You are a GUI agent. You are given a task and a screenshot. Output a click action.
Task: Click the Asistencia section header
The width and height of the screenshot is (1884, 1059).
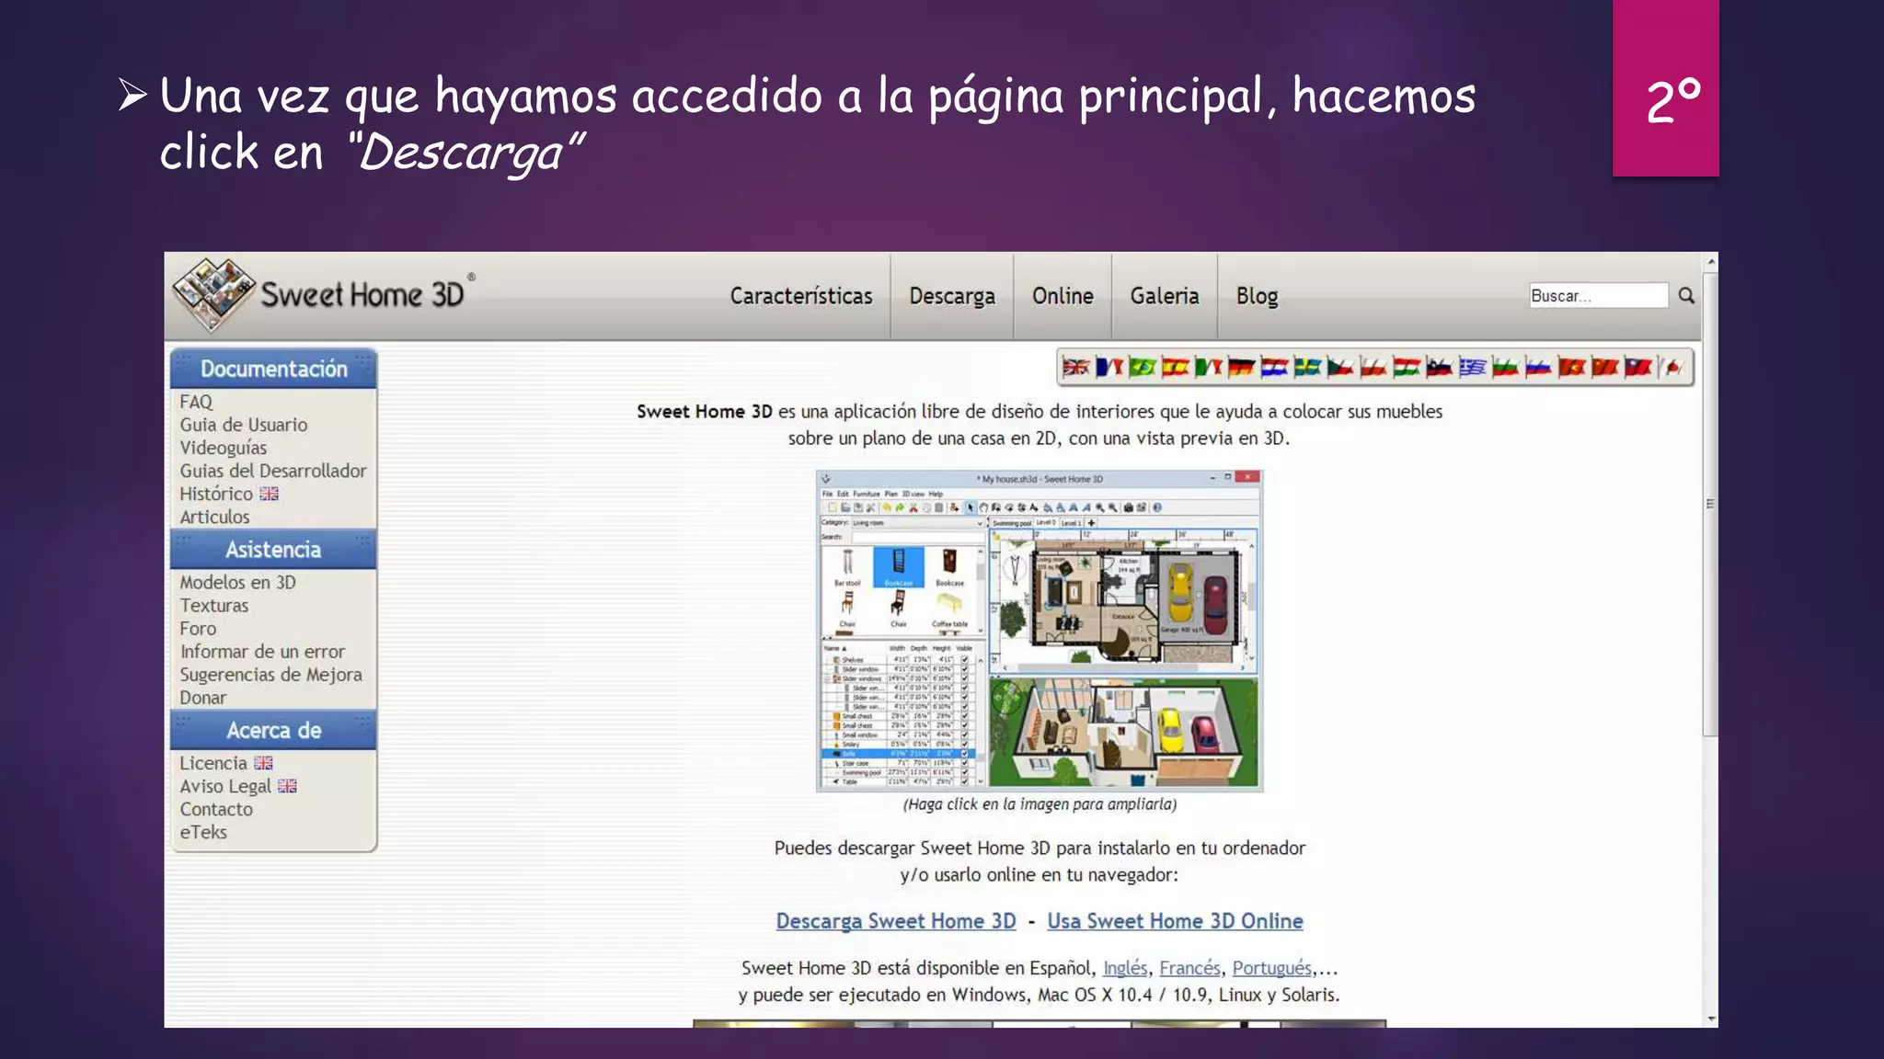[x=273, y=550]
